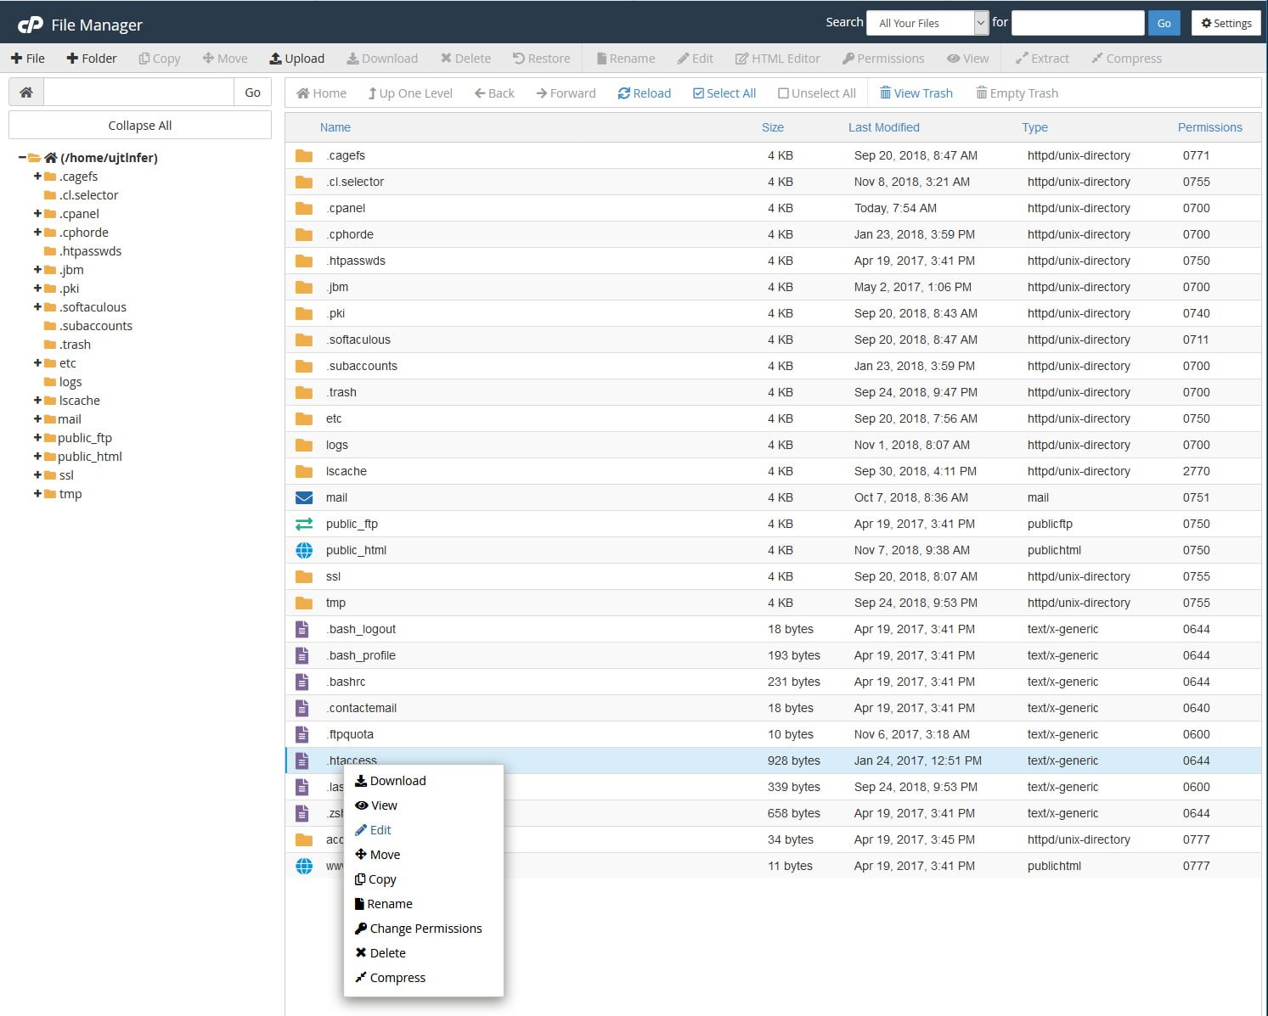This screenshot has width=1268, height=1016.
Task: Check Select All above the file list
Action: (x=724, y=93)
